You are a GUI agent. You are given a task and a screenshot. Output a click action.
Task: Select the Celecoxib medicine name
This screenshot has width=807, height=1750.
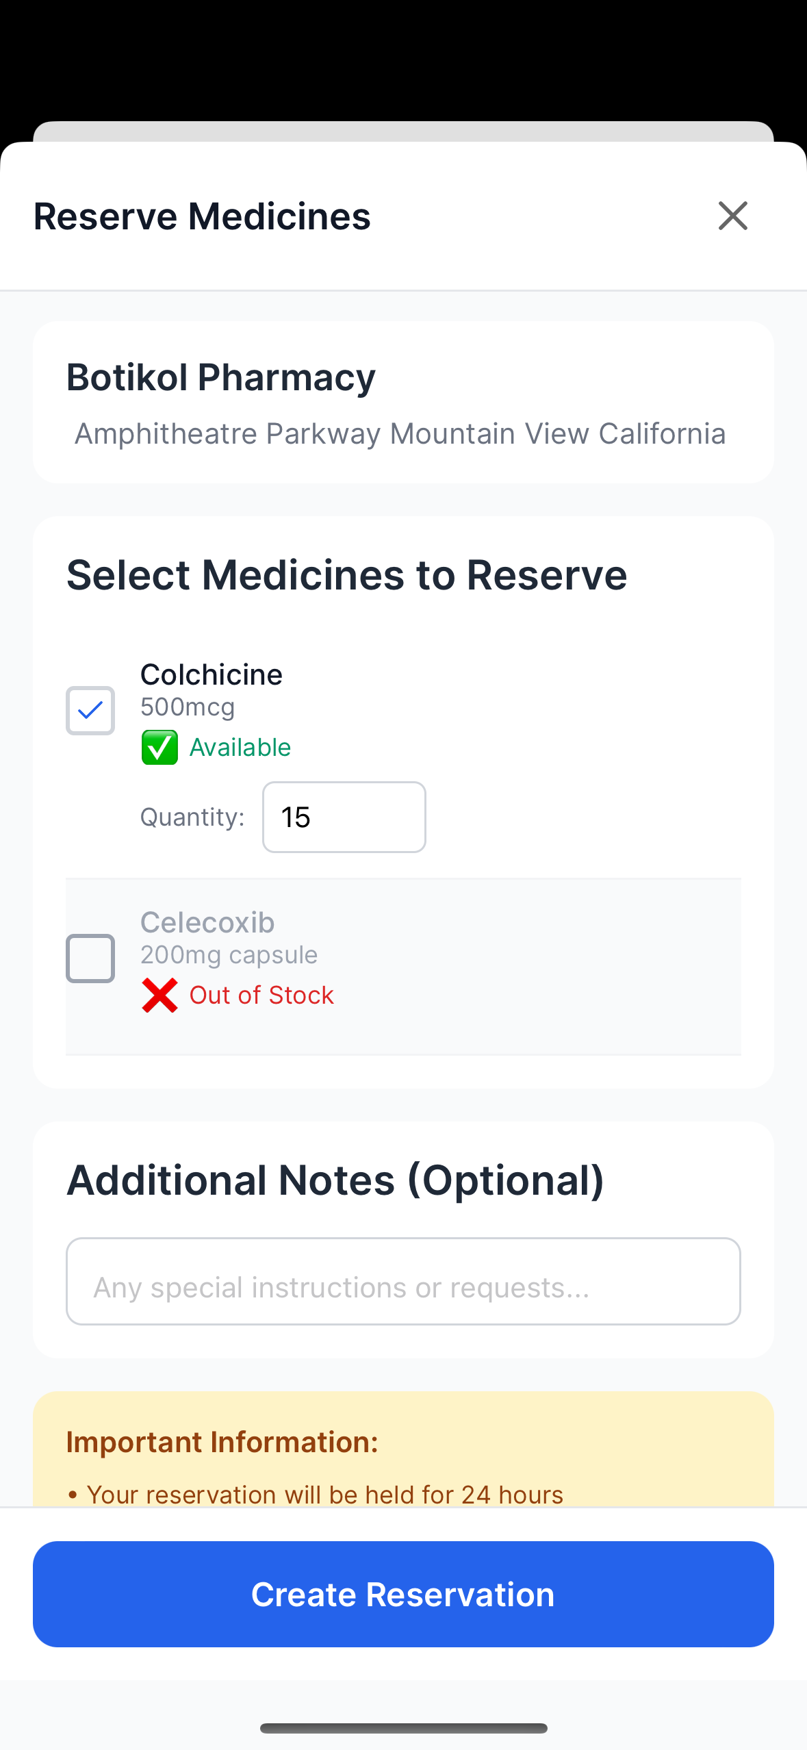tap(207, 922)
